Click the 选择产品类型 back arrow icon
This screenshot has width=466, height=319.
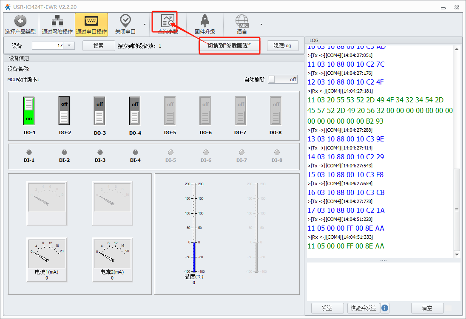coord(20,21)
